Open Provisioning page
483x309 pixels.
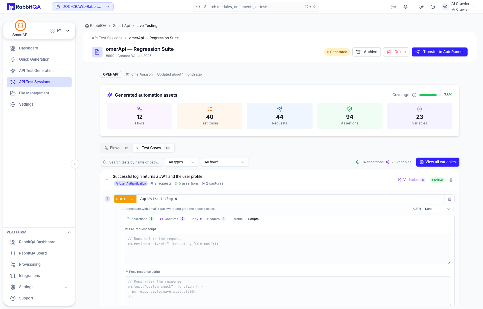[x=39, y=265]
